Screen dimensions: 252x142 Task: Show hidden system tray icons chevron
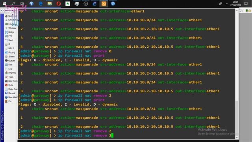[x=227, y=4]
